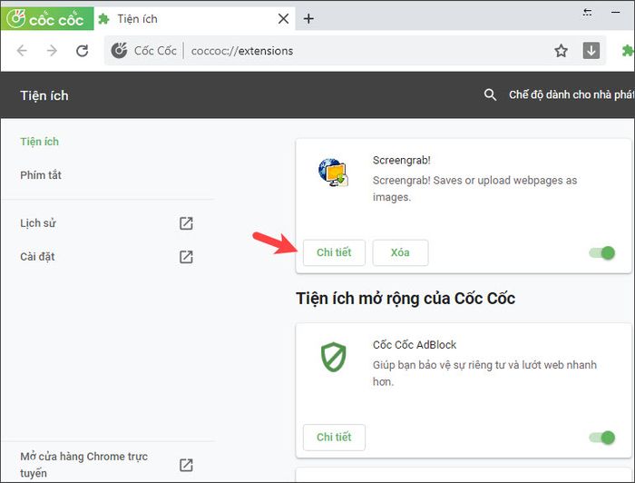Minimize the browser window
Image resolution: width=635 pixels, height=483 pixels.
616,12
